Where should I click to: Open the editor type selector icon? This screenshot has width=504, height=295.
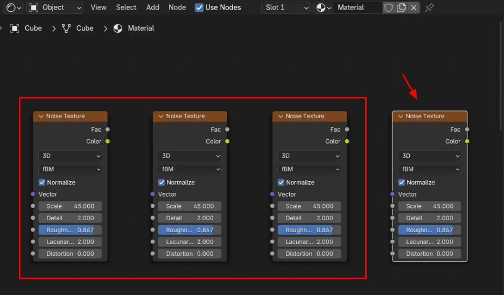[x=13, y=8]
